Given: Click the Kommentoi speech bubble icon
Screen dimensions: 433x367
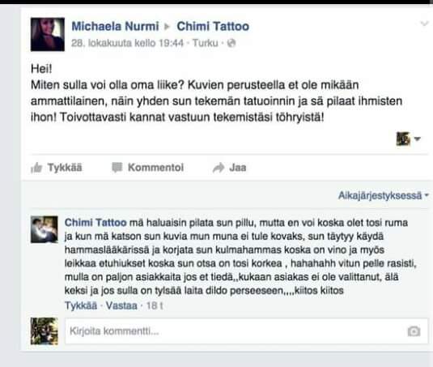Looking at the screenshot, I should 117,168.
